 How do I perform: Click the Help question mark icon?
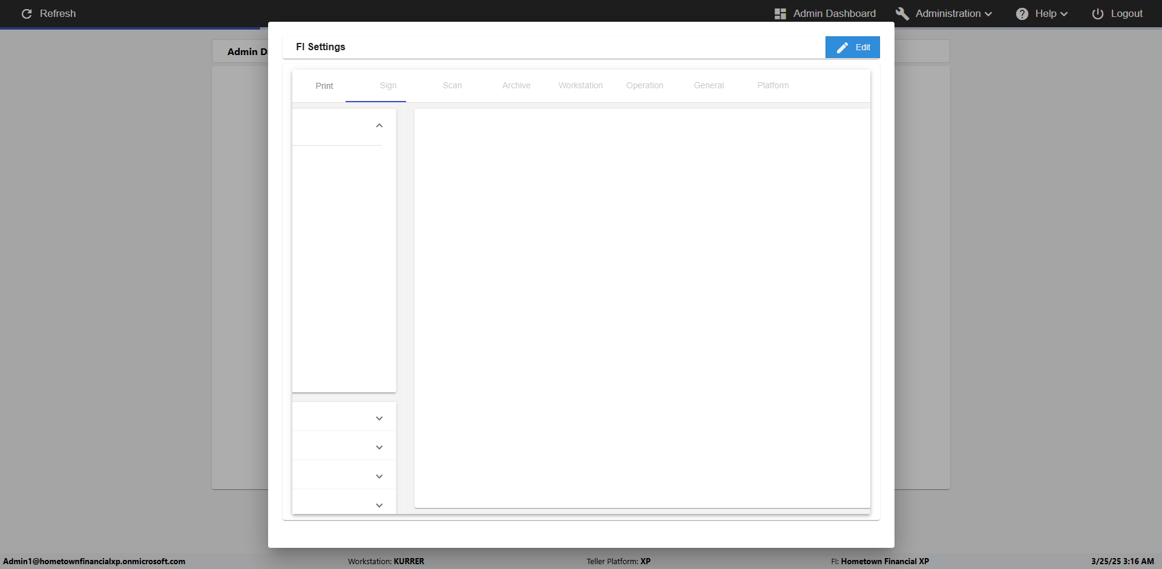point(1022,14)
